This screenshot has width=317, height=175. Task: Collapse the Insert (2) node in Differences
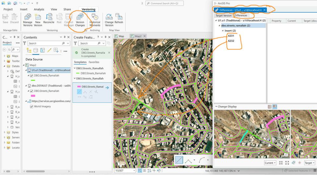point(223,30)
